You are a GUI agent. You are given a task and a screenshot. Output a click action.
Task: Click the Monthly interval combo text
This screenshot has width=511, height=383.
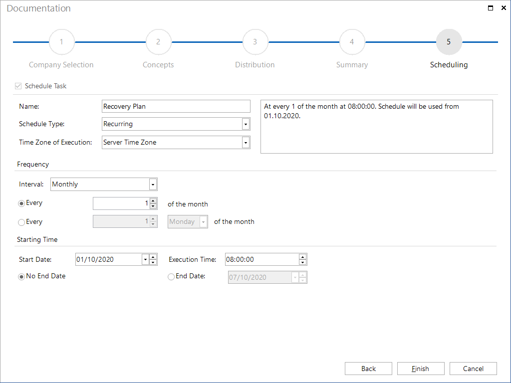click(65, 185)
